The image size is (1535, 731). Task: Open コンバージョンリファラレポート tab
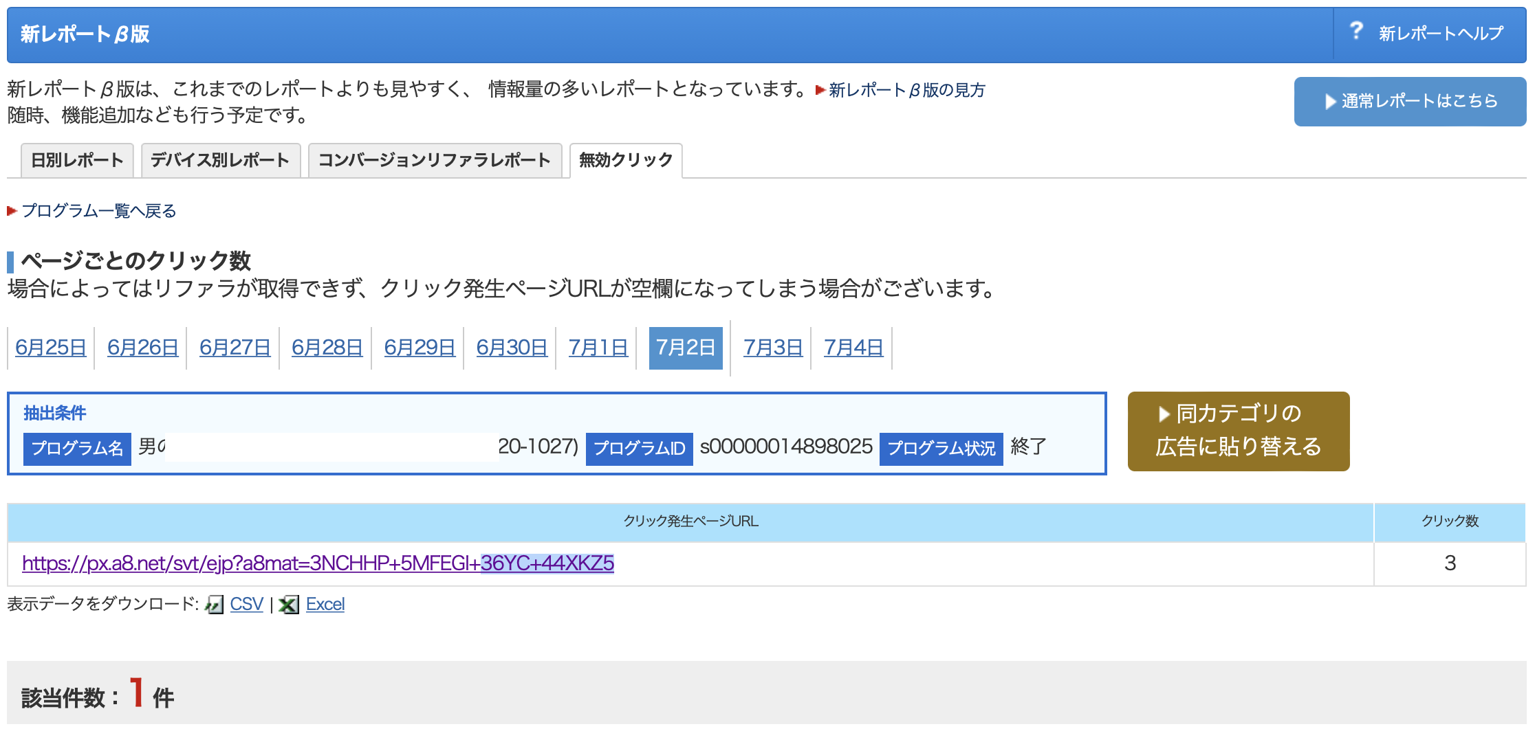coord(435,160)
